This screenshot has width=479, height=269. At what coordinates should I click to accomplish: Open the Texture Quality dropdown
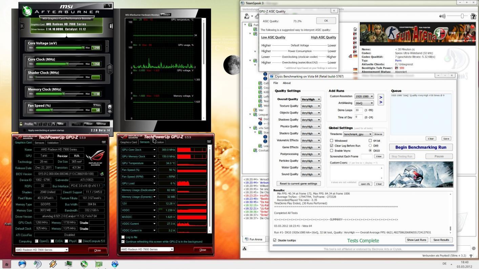tap(311, 106)
